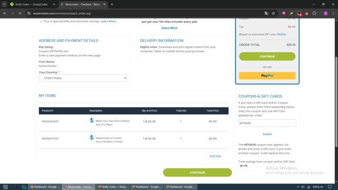Screen dimensions: 338x190
Task: Click the browser back arrow
Action: pos(5,13)
